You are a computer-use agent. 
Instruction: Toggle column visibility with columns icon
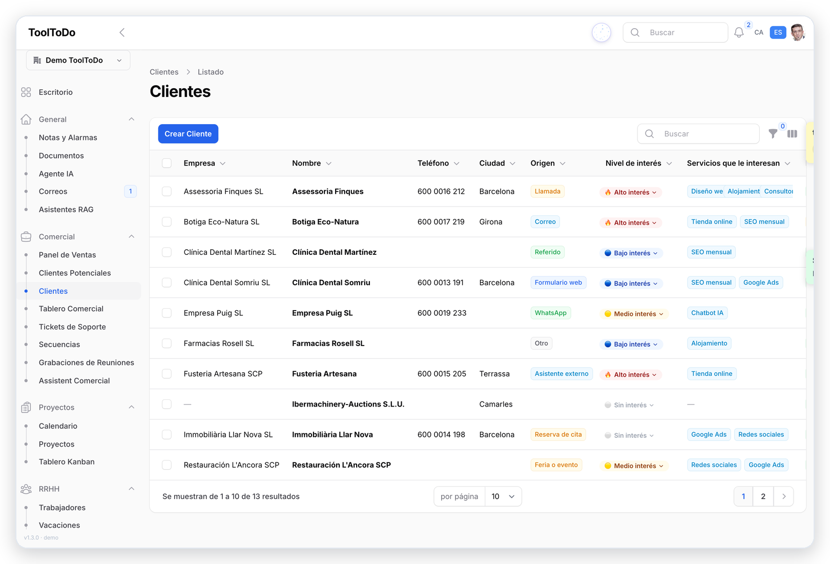click(792, 134)
